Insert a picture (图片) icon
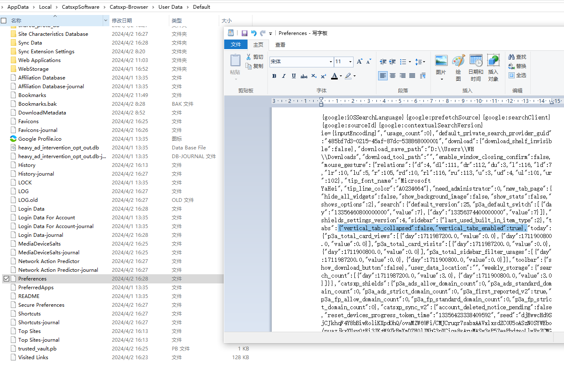564x370 pixels. (x=441, y=61)
